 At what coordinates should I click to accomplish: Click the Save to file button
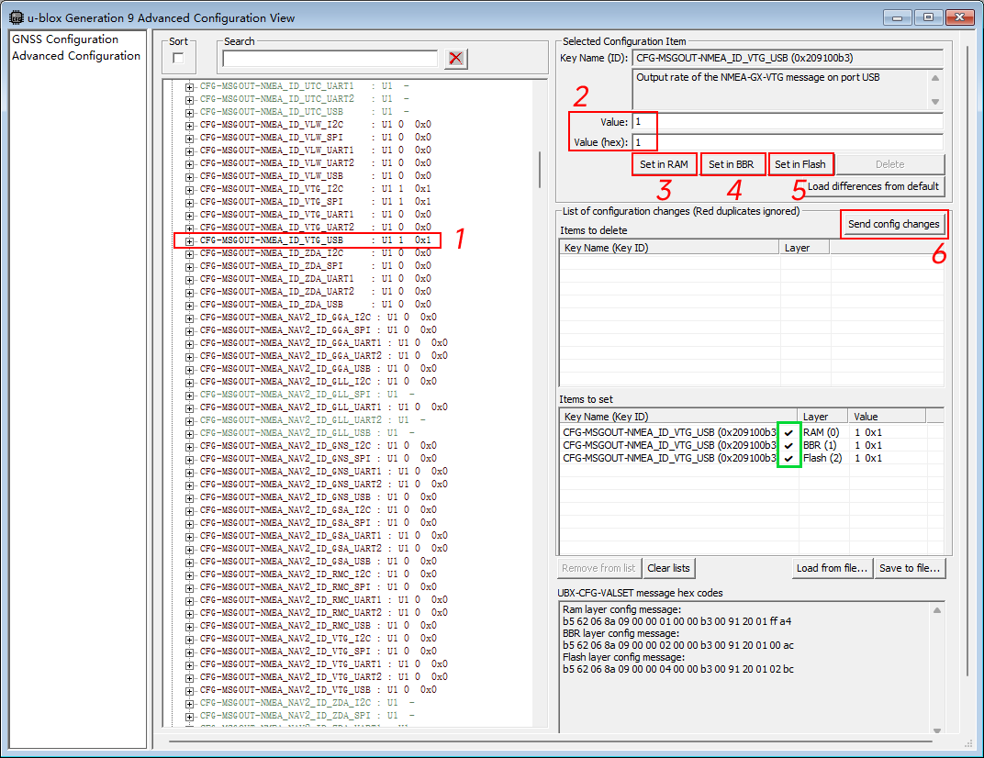[x=910, y=568]
